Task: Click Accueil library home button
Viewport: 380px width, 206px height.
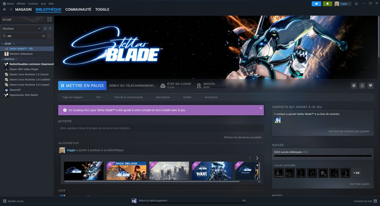Action: [23, 19]
